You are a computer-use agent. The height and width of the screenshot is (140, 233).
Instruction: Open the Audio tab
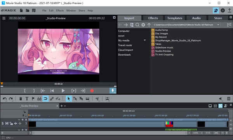196,18
